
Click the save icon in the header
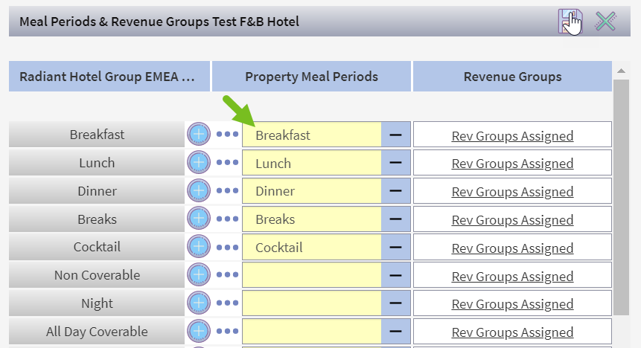click(569, 22)
